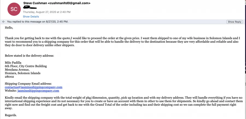This screenshot has width=246, height=119.
Task: Click the Mendana Avenue address line
Action: (x=17, y=70)
